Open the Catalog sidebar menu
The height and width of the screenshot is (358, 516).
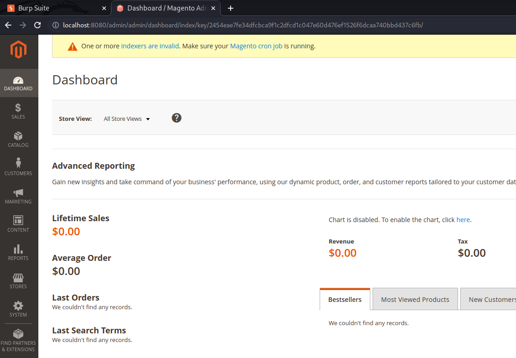coord(18,140)
